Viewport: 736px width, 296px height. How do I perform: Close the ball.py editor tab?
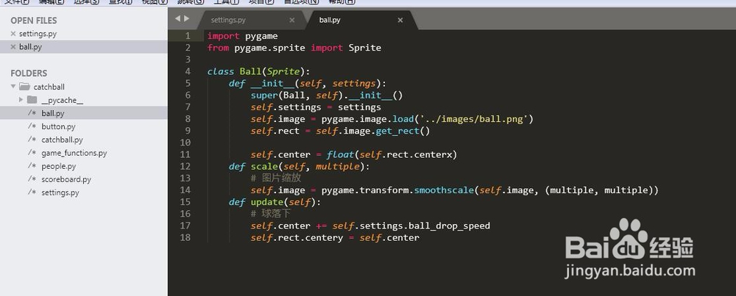point(400,20)
